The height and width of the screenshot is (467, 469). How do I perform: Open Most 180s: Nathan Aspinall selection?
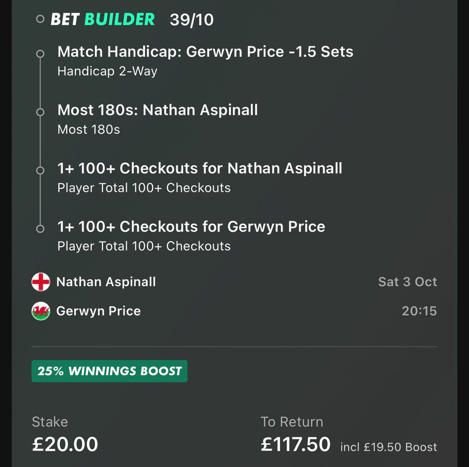pos(158,119)
